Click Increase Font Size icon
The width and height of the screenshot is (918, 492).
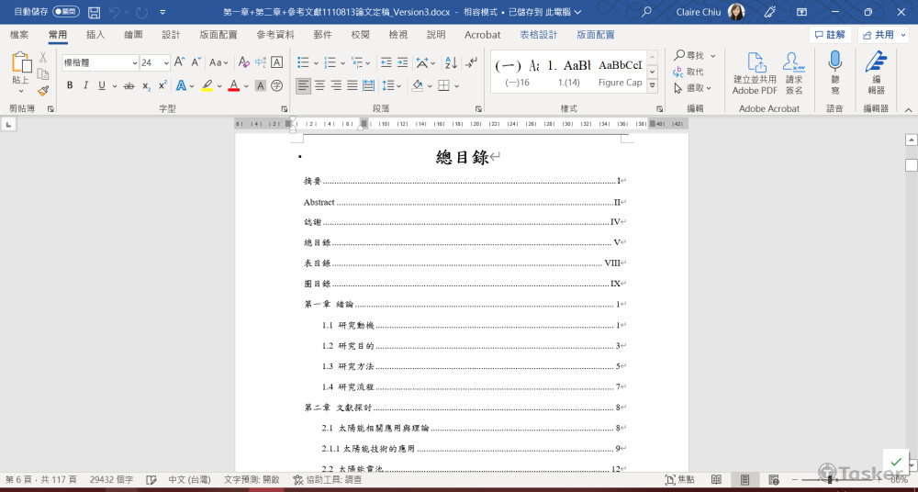pos(180,62)
